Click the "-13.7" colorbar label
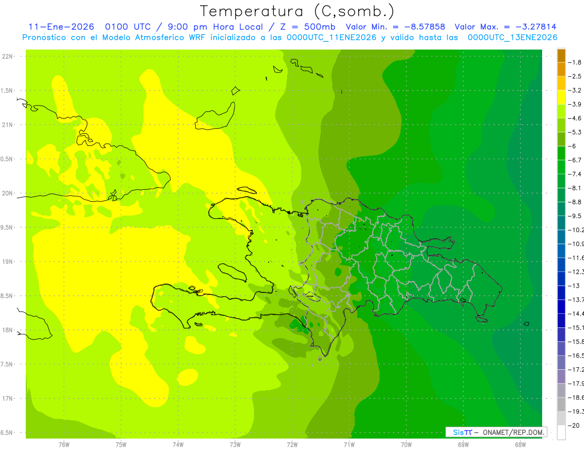Image resolution: width=584 pixels, height=451 pixels. point(576,299)
